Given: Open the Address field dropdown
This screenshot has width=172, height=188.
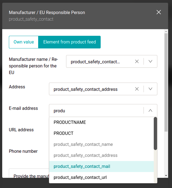Looking at the screenshot, I should pyautogui.click(x=150, y=89).
